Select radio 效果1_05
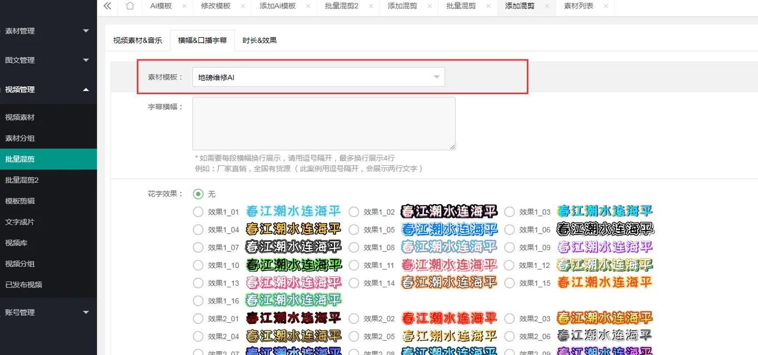758x355 pixels. click(x=353, y=230)
